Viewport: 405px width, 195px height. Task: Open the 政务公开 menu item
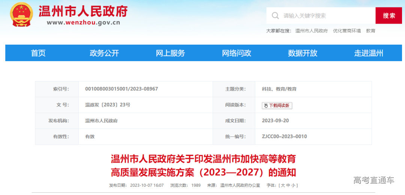point(104,53)
